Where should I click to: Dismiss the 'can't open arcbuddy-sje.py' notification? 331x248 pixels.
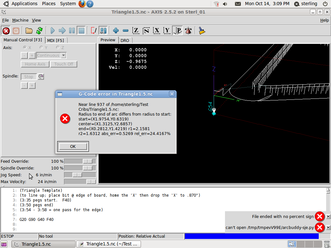coord(328,228)
